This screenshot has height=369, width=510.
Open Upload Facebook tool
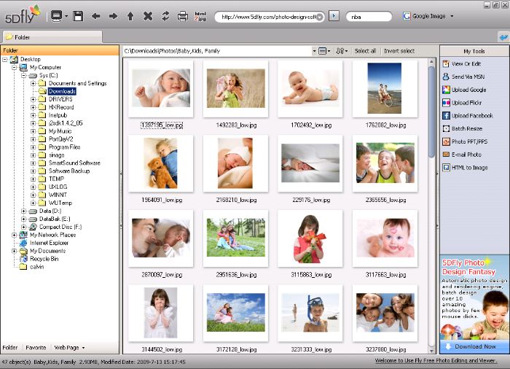pyautogui.click(x=471, y=115)
